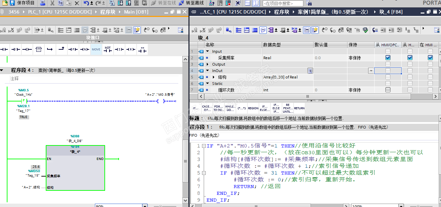441x207 pixels.
Task: Insert close branch instruction
Action: point(61,49)
